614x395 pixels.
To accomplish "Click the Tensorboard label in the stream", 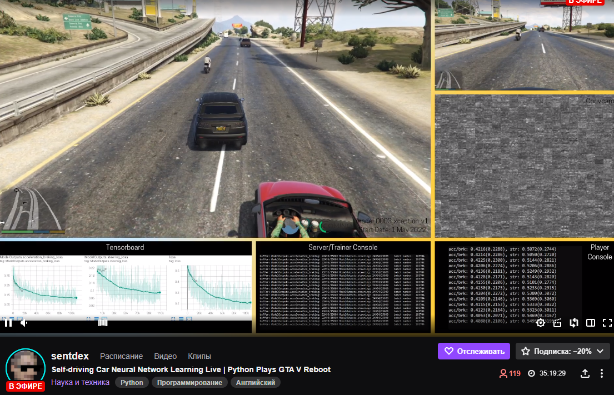I will point(125,247).
